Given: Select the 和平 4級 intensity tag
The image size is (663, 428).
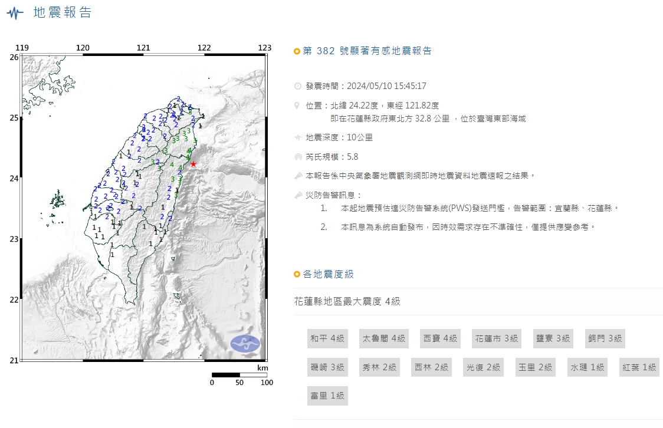Looking at the screenshot, I should click(x=327, y=338).
